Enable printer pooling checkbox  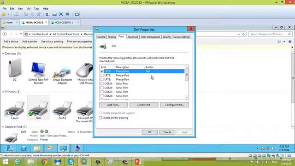(100, 118)
